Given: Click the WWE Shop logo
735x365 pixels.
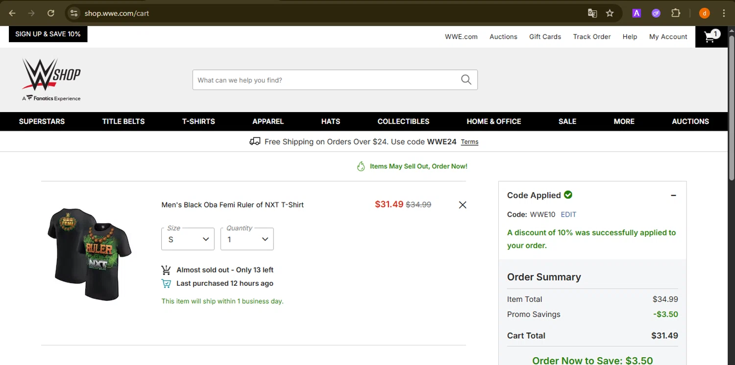Looking at the screenshot, I should point(51,79).
